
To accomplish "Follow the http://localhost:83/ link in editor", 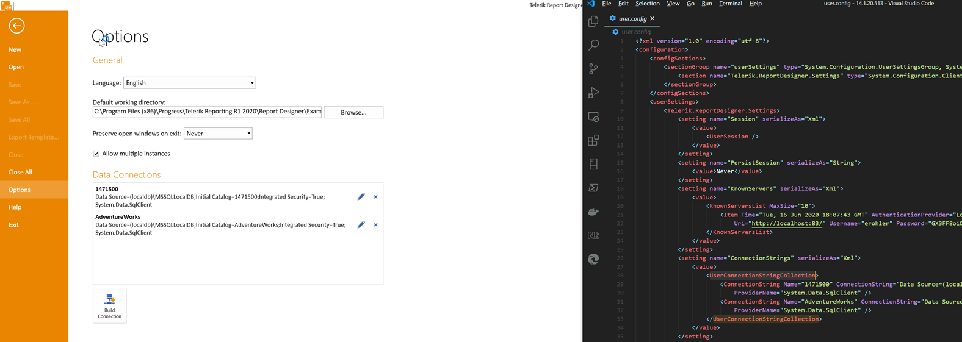I will (787, 223).
